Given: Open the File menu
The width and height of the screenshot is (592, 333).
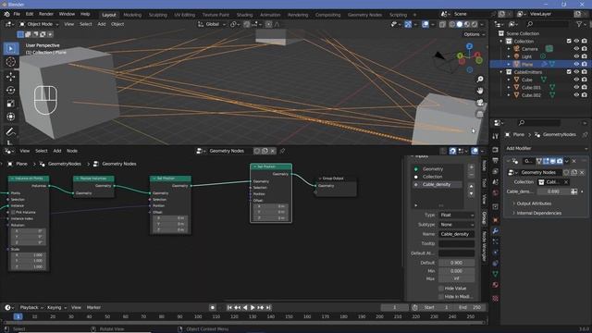Looking at the screenshot, I should (17, 14).
